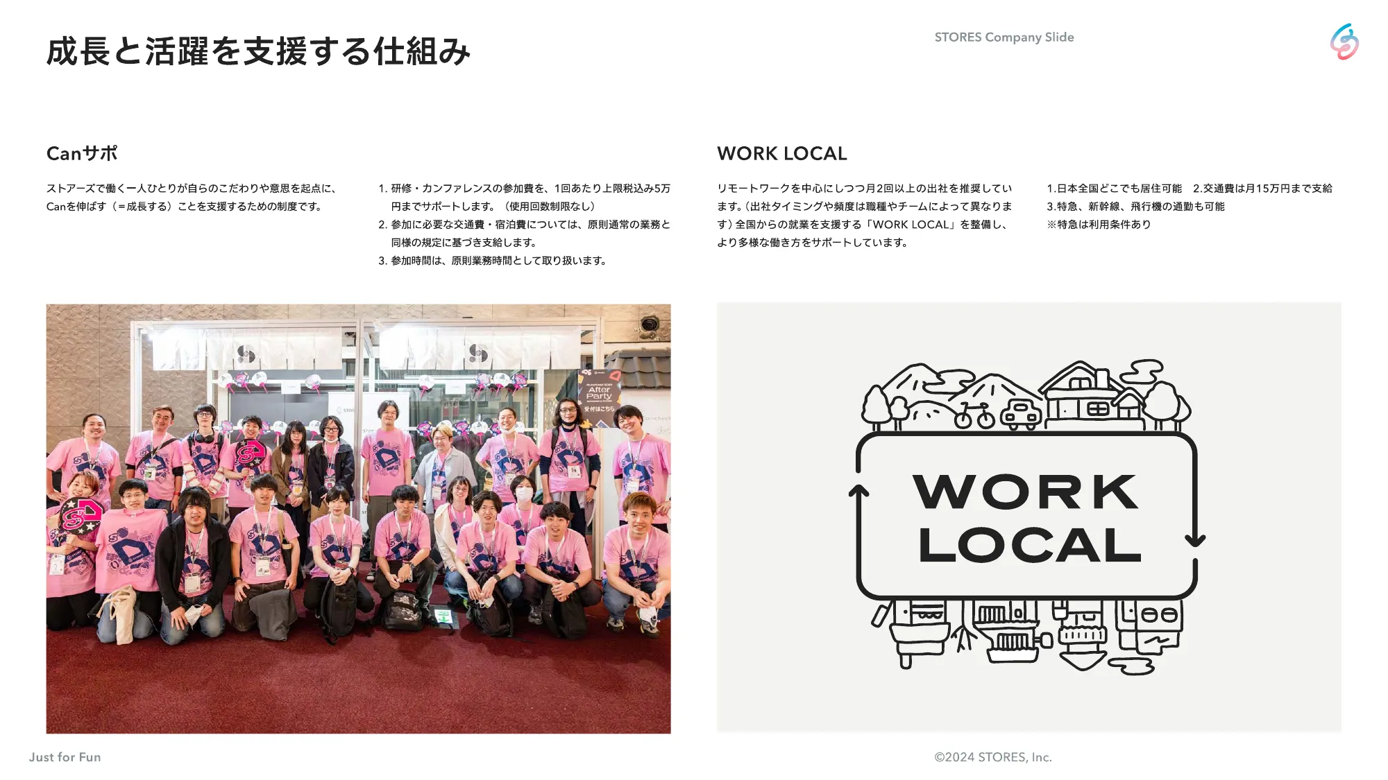The height and width of the screenshot is (780, 1388).
Task: Click the mountain drawing in the illustration
Action: pyautogui.click(x=994, y=388)
